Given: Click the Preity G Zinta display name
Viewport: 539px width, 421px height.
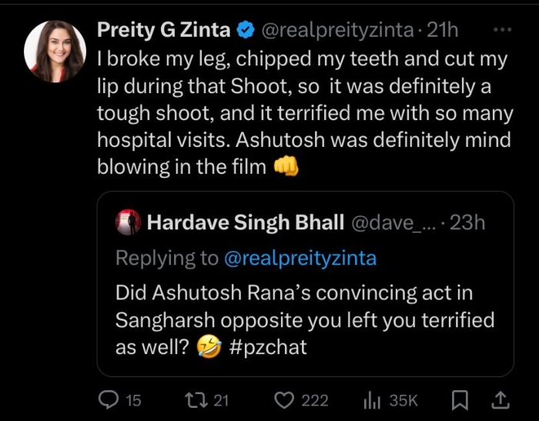Looking at the screenshot, I should point(163,31).
